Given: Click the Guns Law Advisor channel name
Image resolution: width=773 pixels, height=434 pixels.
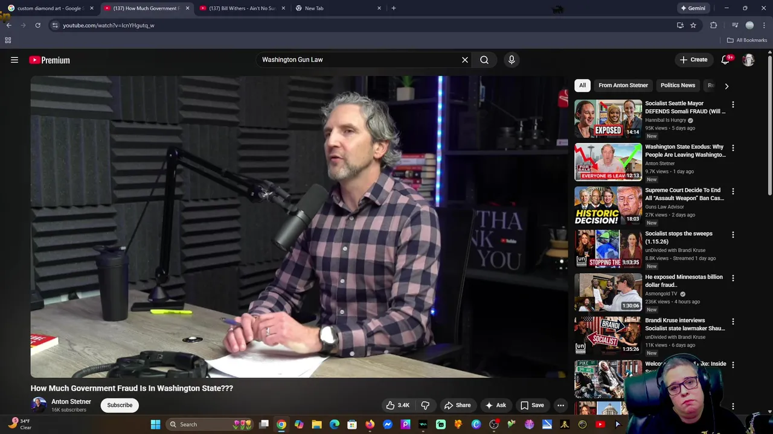Looking at the screenshot, I should [664, 207].
